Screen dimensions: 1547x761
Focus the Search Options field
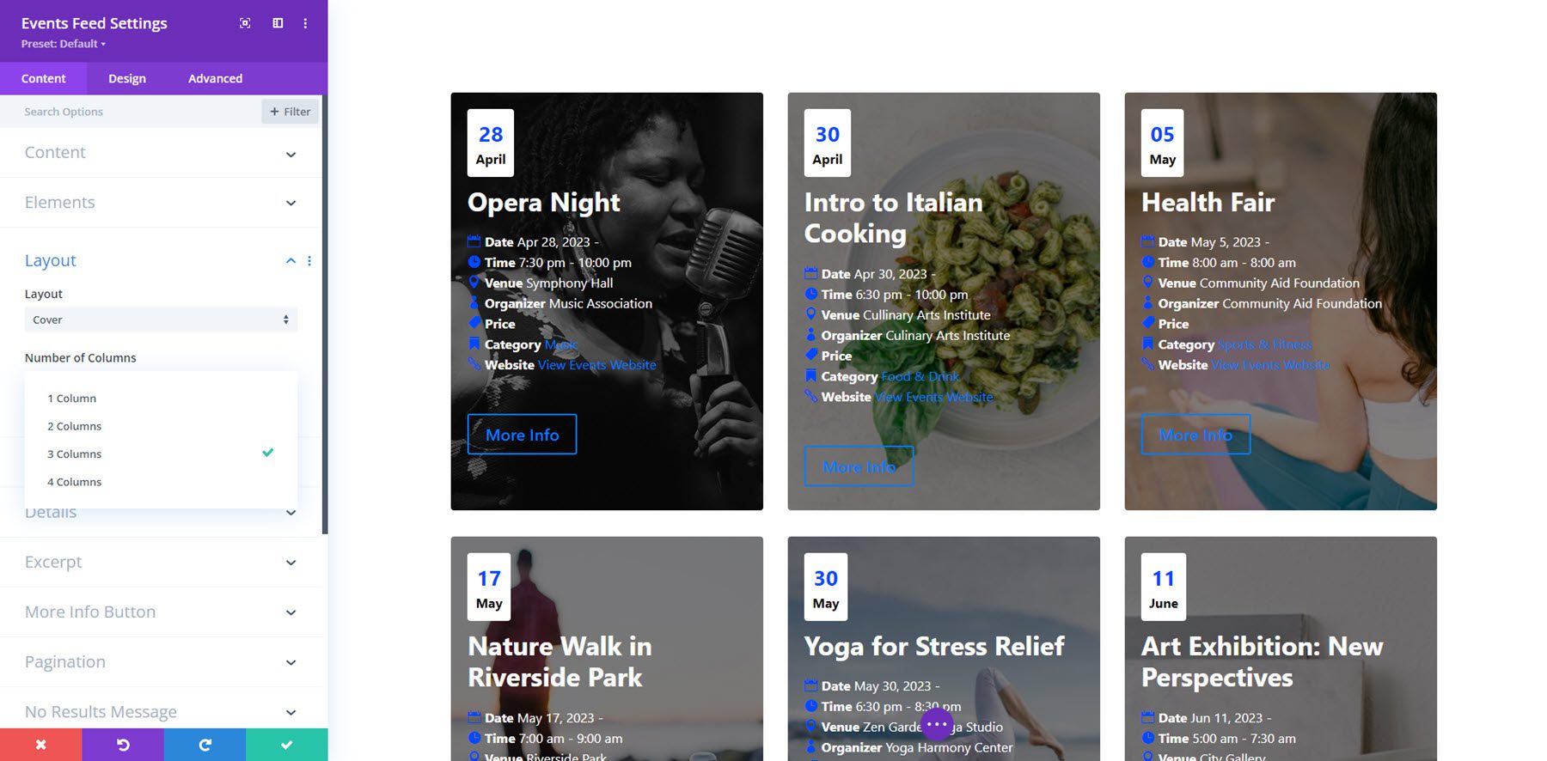pyautogui.click(x=138, y=112)
